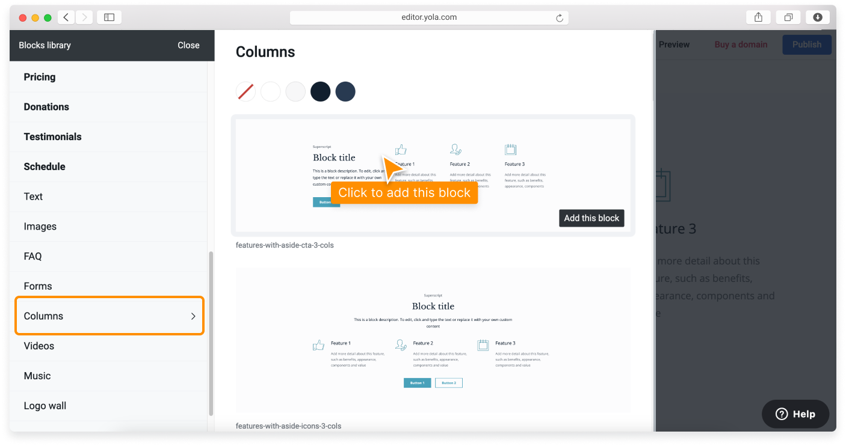Click the browser back arrow
The image size is (846, 446).
(x=66, y=17)
